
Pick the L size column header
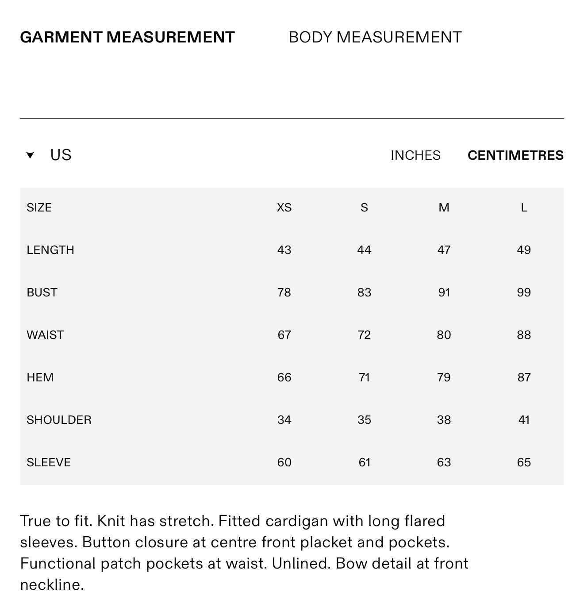(x=524, y=208)
